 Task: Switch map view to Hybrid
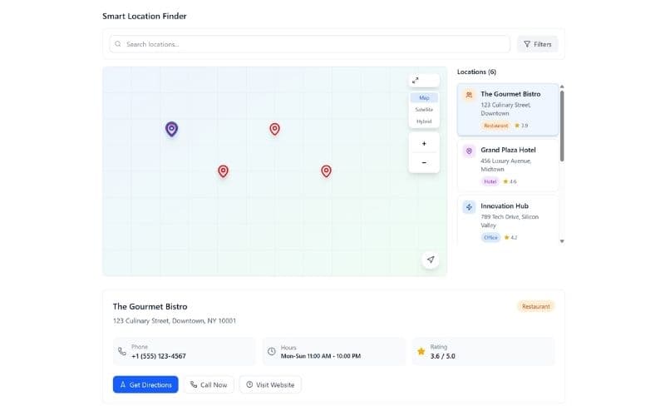(x=424, y=121)
